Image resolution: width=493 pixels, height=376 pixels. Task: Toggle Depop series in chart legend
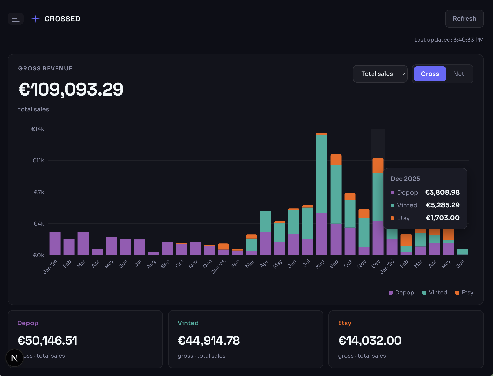coord(401,293)
